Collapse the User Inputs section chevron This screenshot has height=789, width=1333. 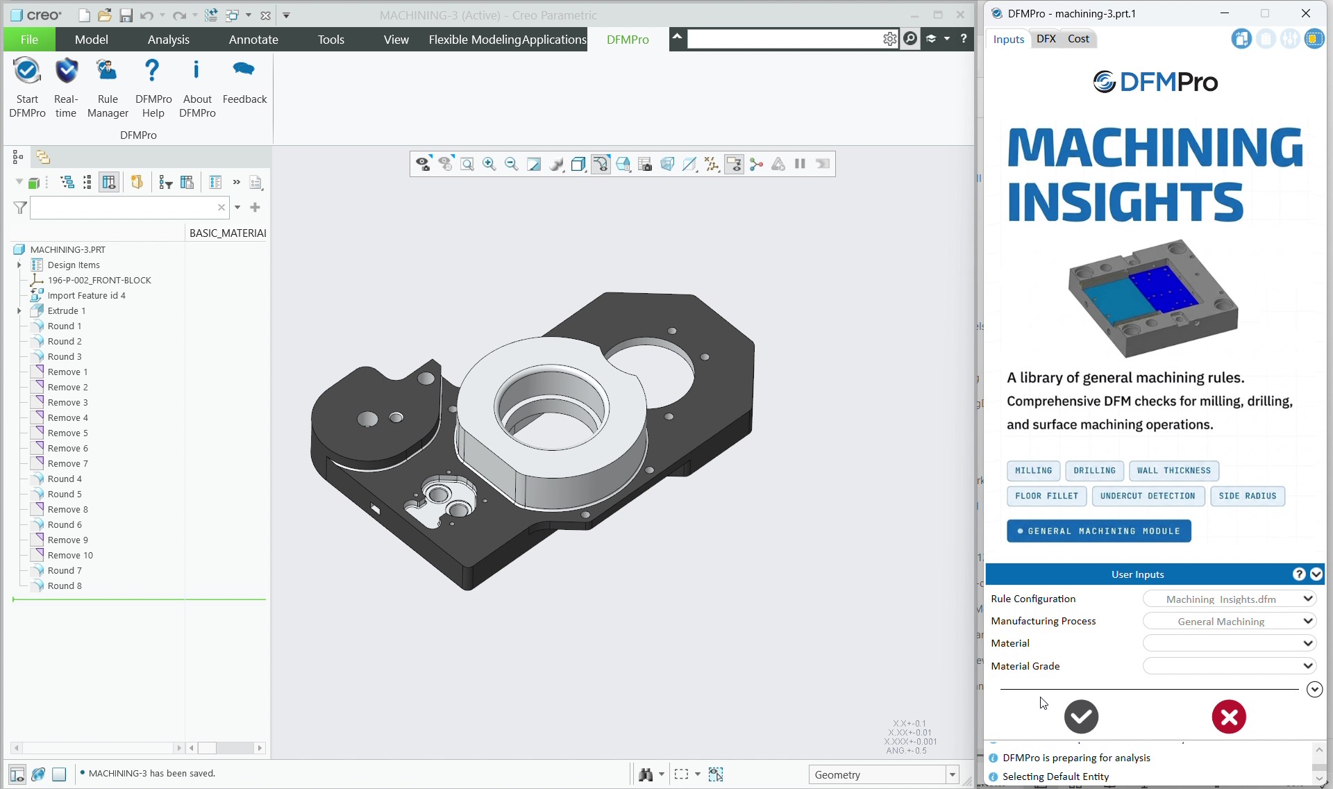1316,574
